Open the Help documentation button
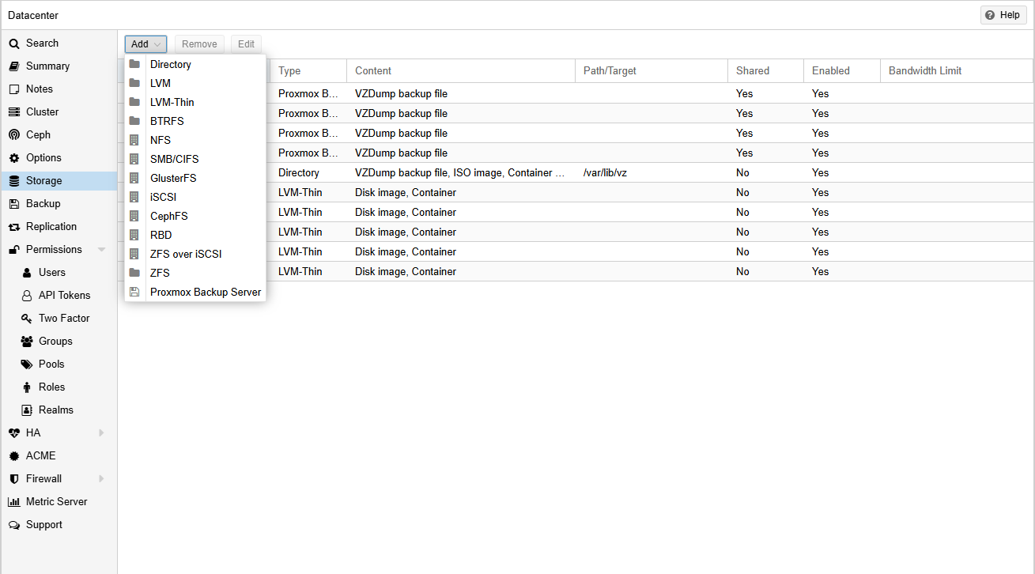 click(1003, 15)
